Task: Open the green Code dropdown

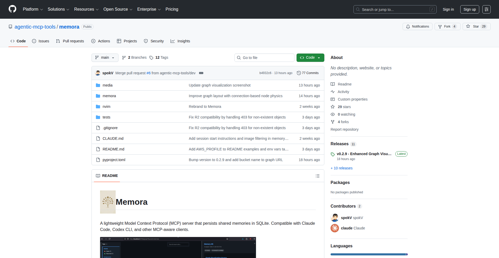Action: (x=310, y=57)
